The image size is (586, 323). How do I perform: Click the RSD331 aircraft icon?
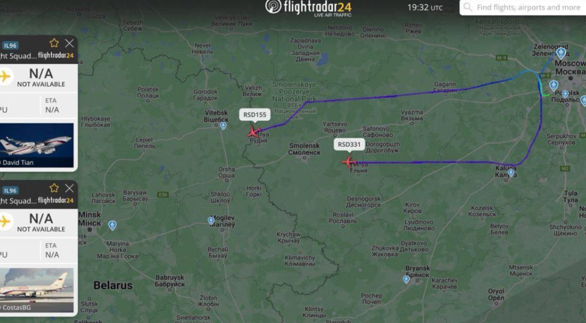click(x=349, y=162)
